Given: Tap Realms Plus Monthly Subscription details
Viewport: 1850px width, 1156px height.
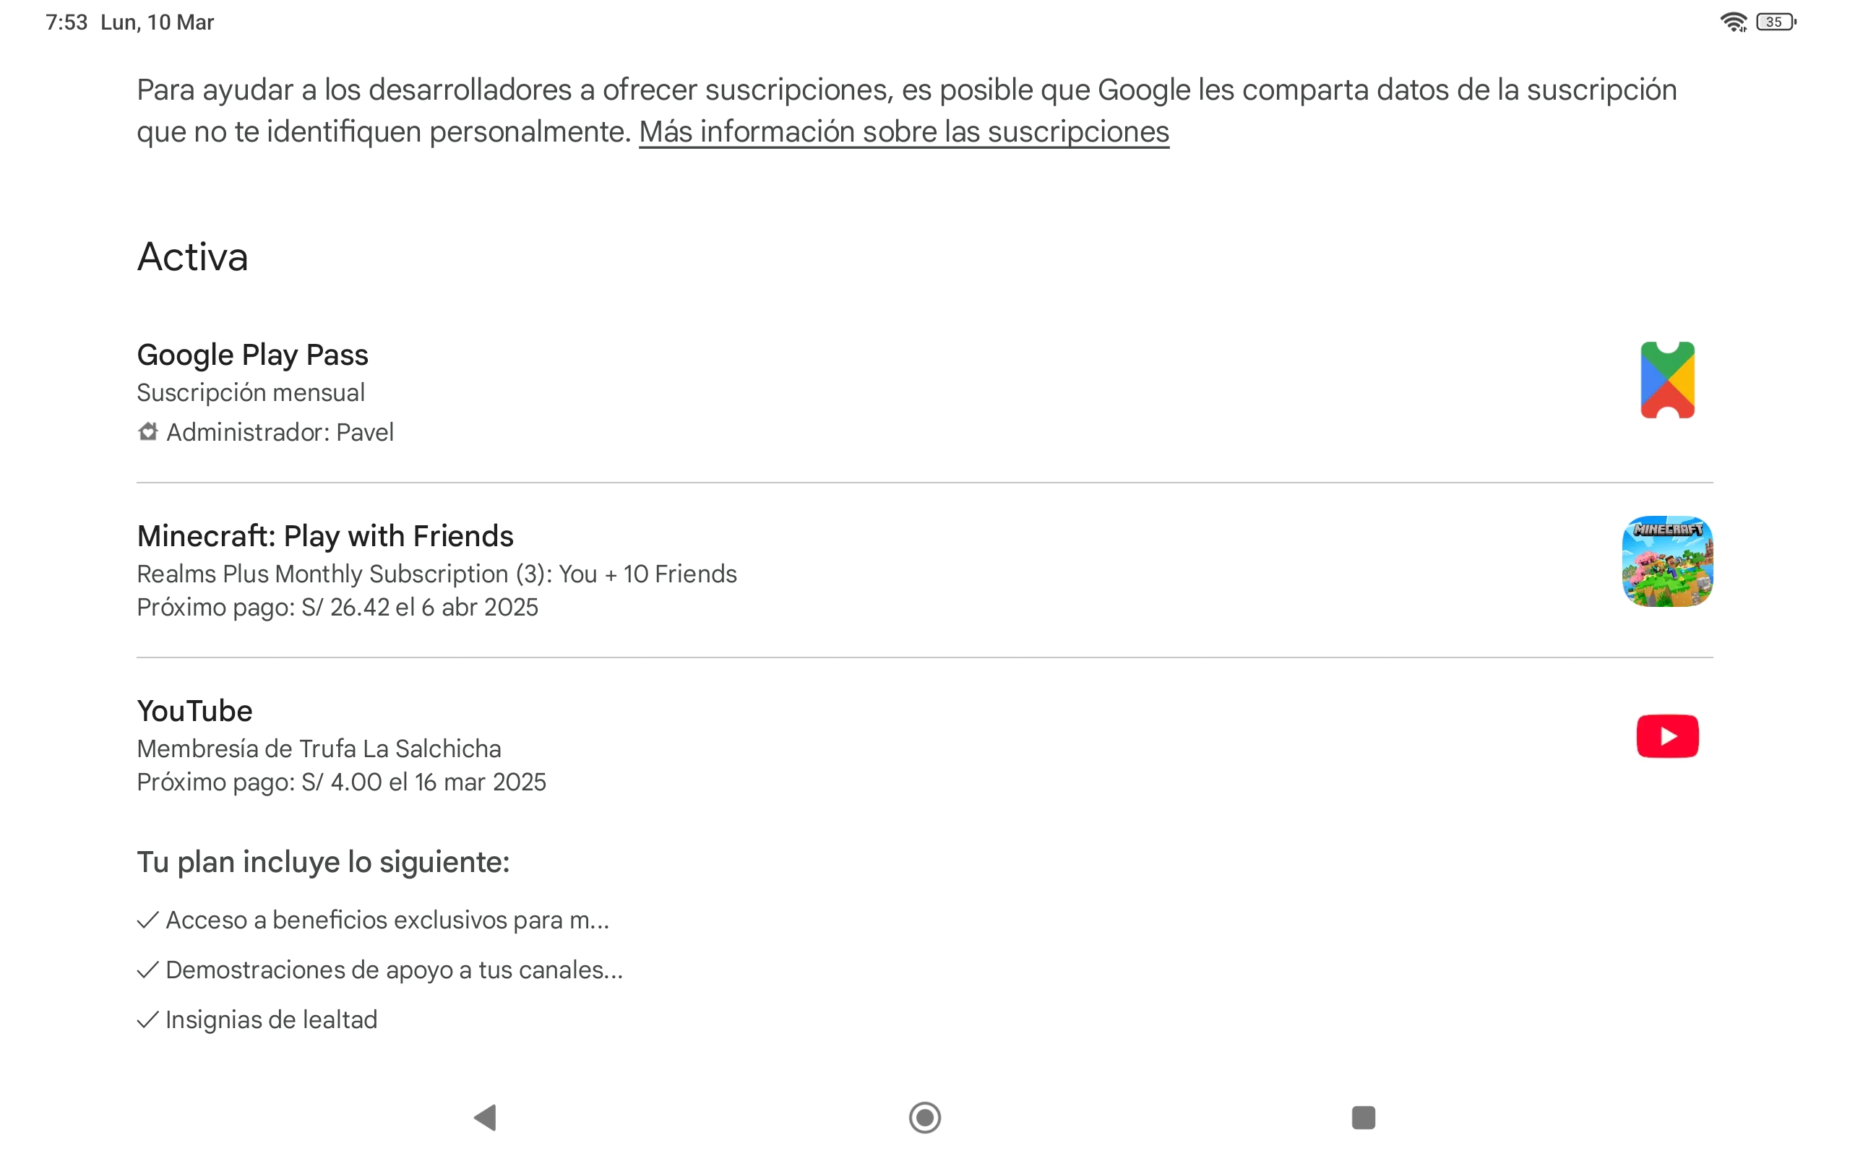Looking at the screenshot, I should coord(436,574).
